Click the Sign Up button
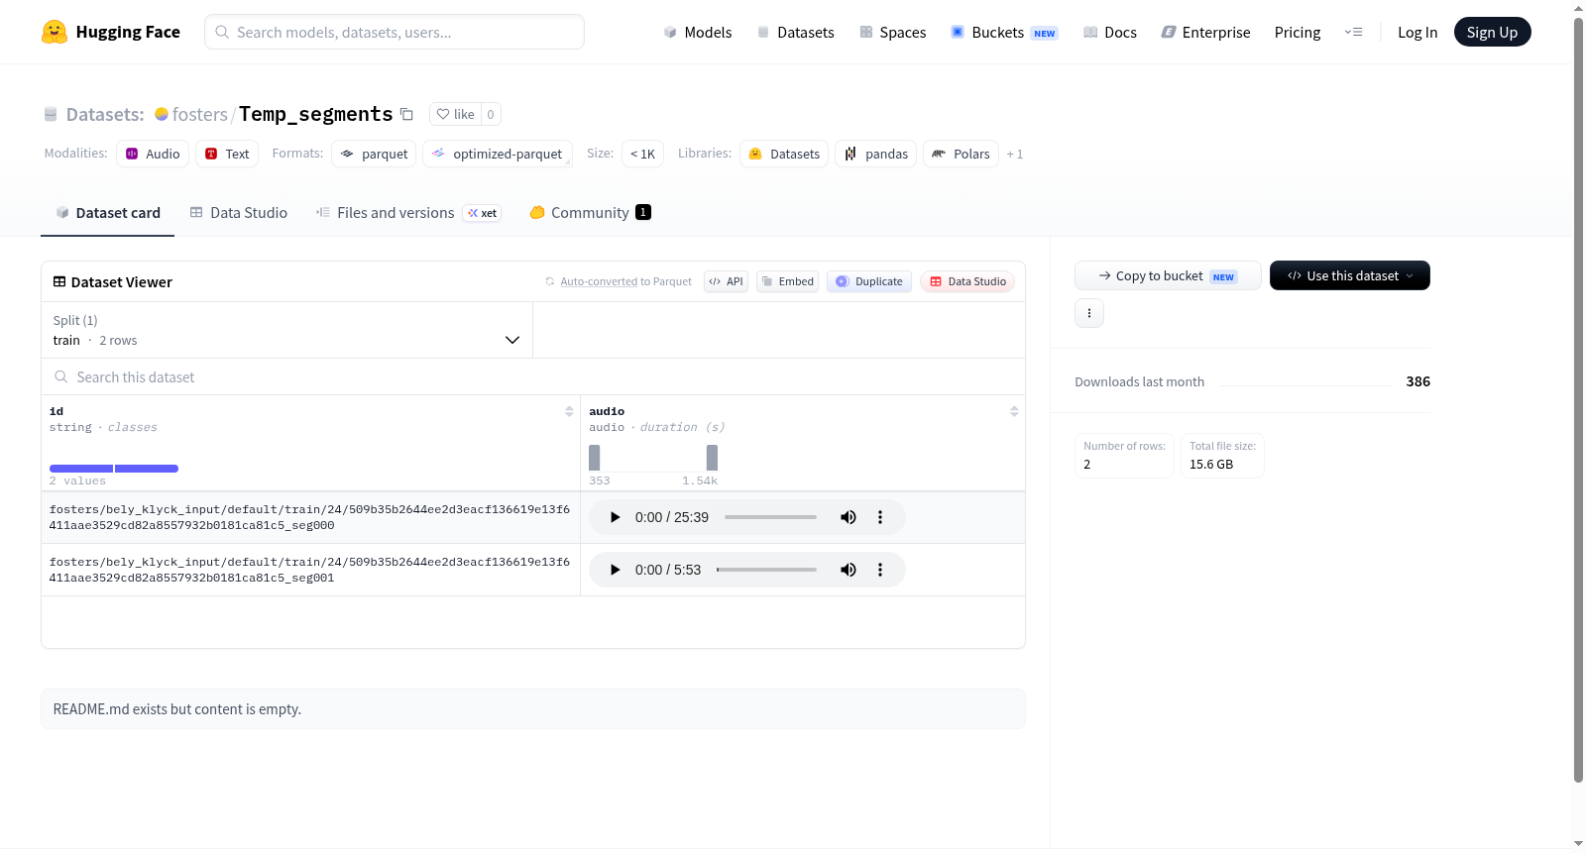 1493,33
